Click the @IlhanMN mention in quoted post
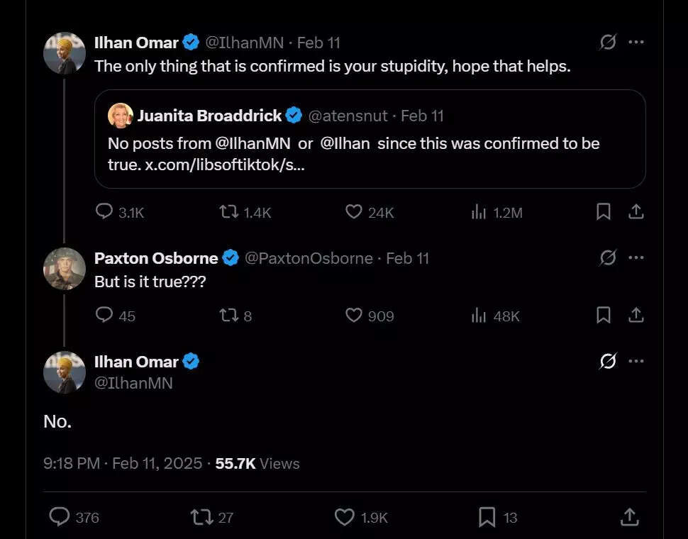 pyautogui.click(x=253, y=143)
